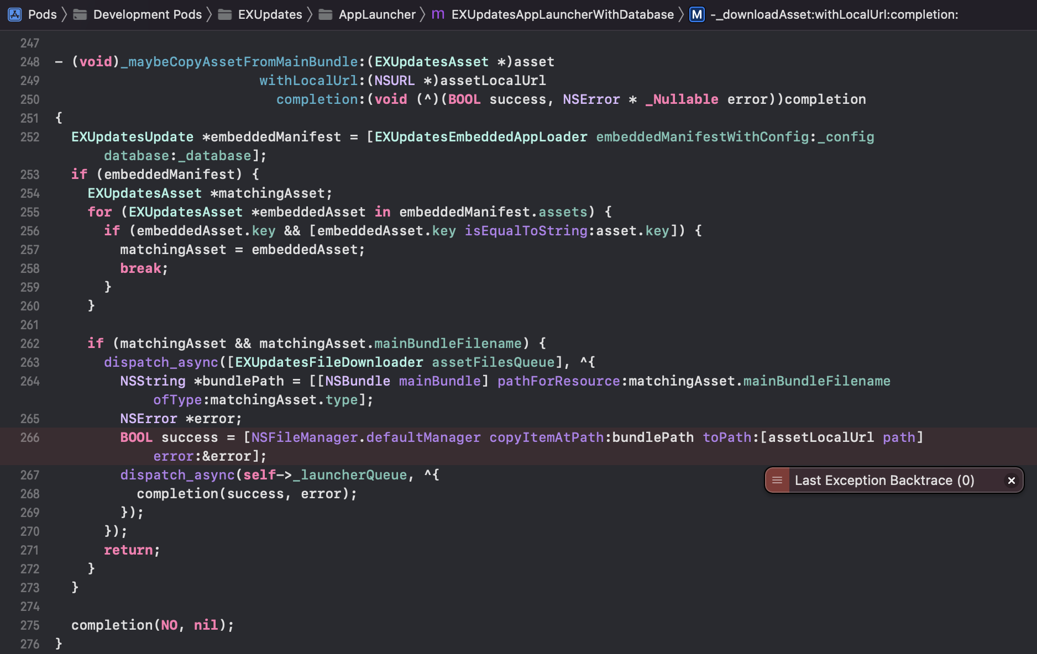
Task: Open the Pods breadcrumb item
Action: 43,14
